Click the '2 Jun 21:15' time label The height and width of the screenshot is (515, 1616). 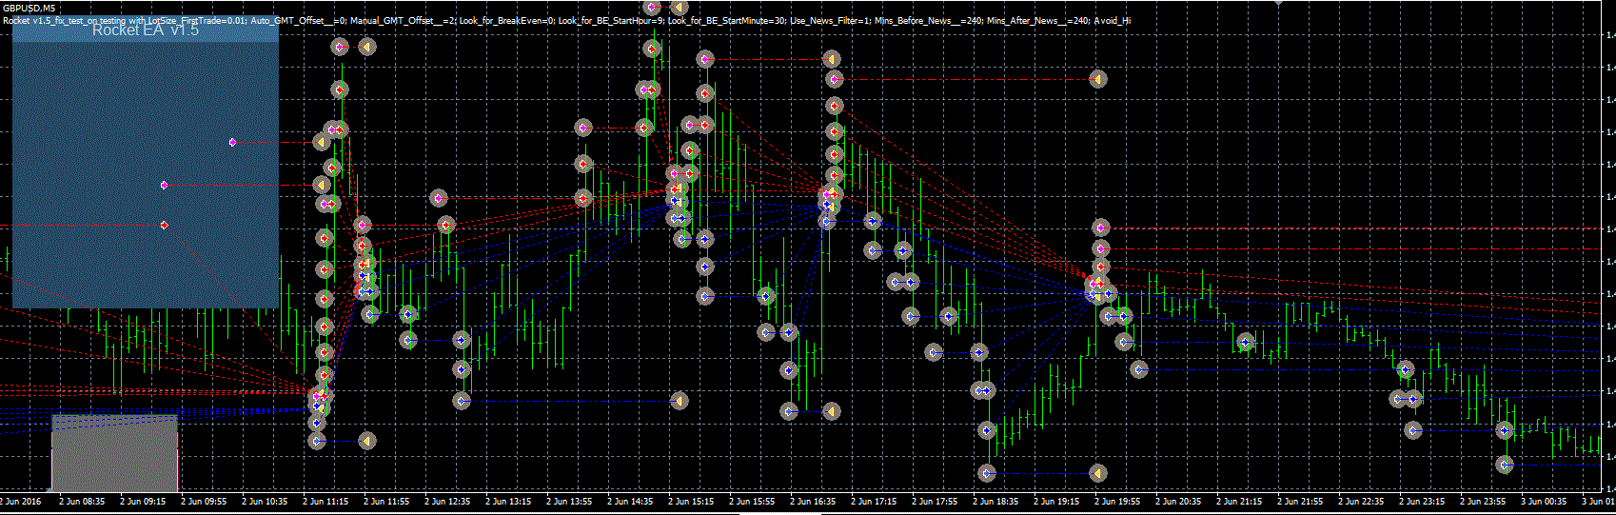click(1239, 501)
